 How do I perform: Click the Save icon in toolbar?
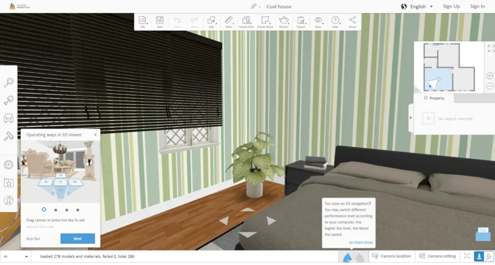[x=160, y=22]
